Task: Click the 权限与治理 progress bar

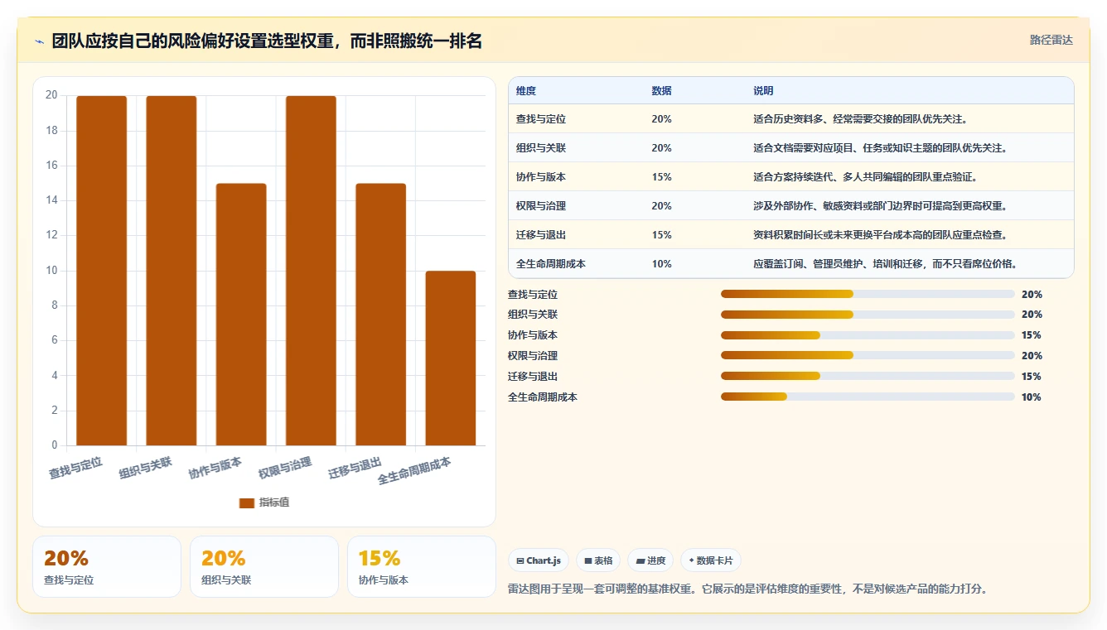Action: tap(868, 355)
